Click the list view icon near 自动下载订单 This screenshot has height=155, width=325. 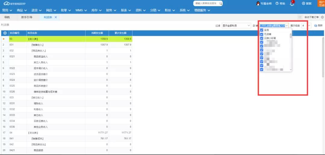(x=300, y=17)
